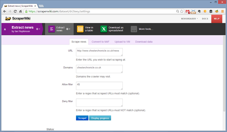Image resolution: width=227 pixels, height=132 pixels.
Task: Open the Docs link
Action: tap(205, 19)
